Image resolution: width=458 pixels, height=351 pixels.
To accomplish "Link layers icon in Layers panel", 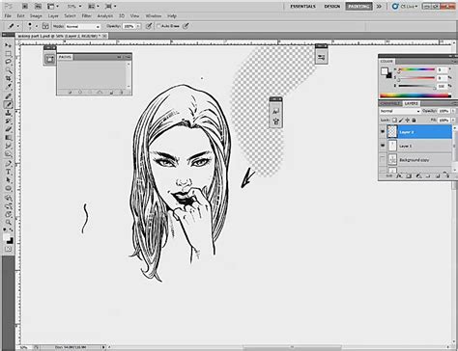I will pos(389,176).
